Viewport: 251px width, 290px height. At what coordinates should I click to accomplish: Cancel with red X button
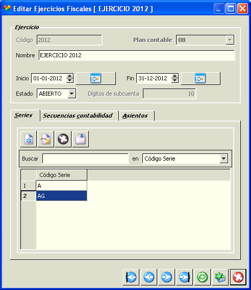pos(238,277)
